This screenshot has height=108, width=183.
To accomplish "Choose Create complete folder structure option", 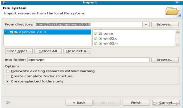I will coord(8,76).
